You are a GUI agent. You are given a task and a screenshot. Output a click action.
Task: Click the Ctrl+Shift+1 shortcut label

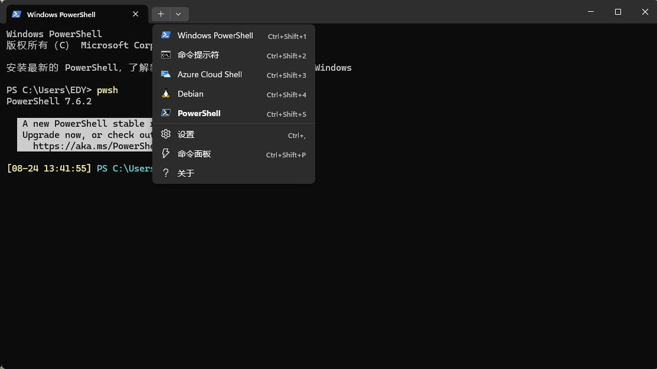click(287, 37)
